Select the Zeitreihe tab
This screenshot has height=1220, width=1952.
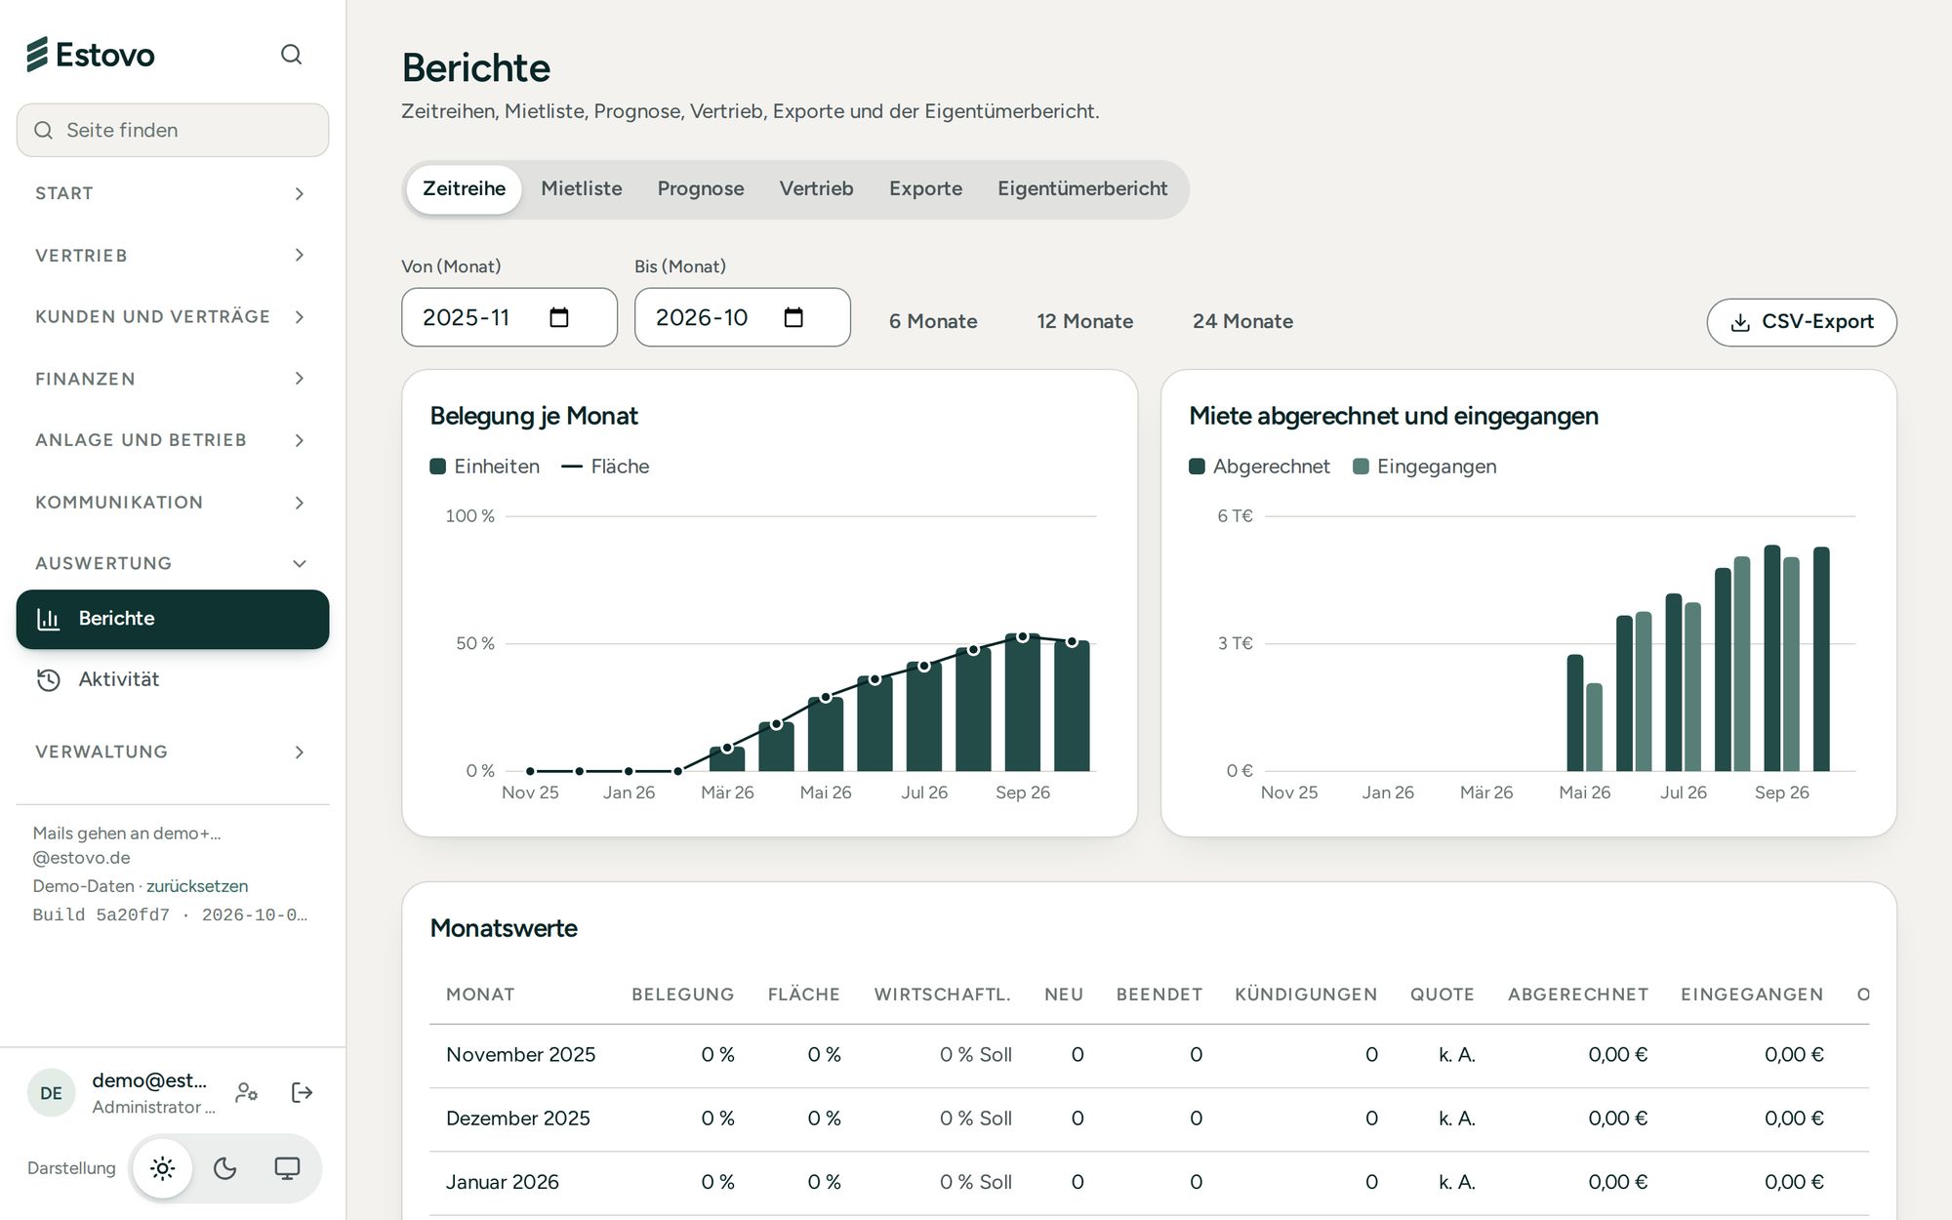tap(464, 188)
